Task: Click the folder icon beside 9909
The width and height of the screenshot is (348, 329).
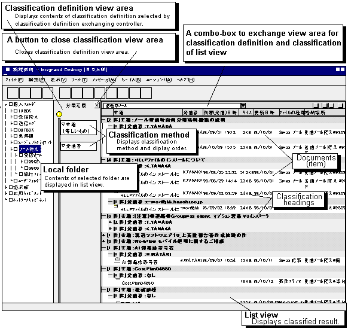Action: click(26, 168)
